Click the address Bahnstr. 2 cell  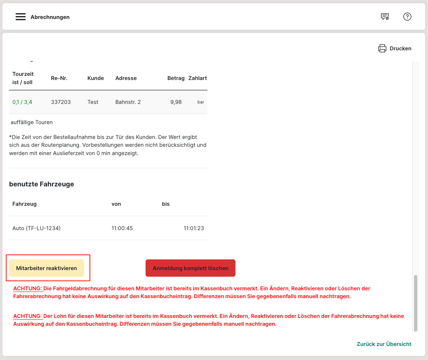pyautogui.click(x=128, y=102)
